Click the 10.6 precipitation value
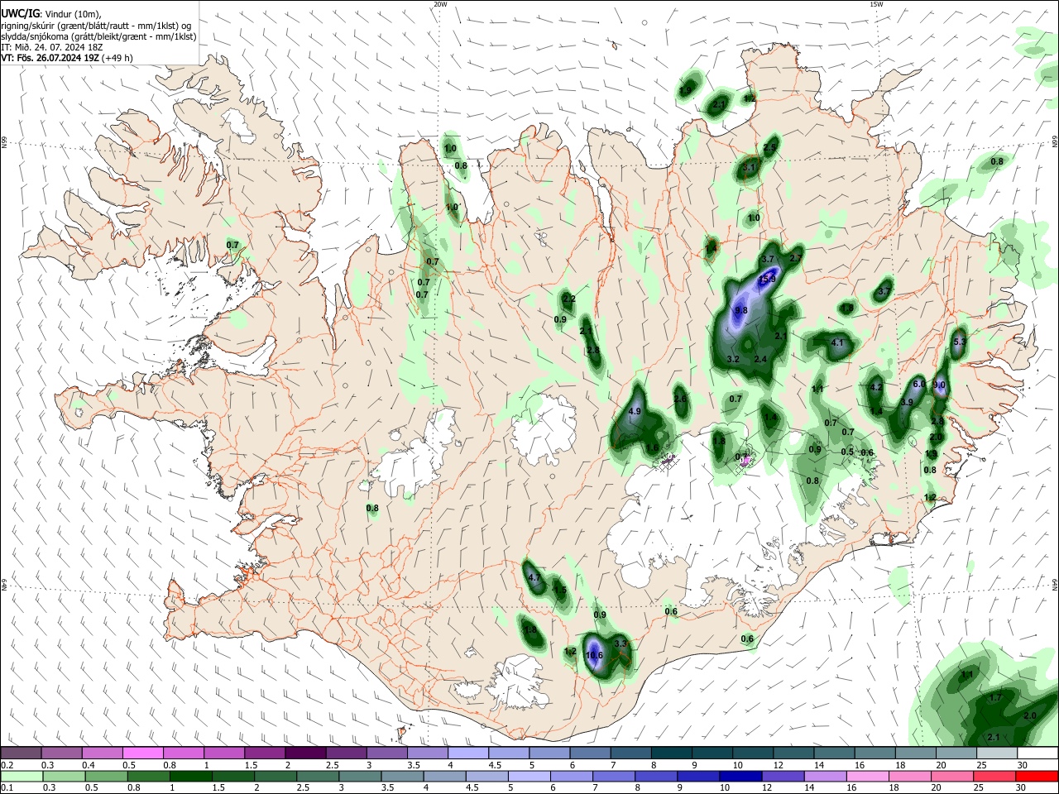This screenshot has width=1059, height=794. point(593,655)
